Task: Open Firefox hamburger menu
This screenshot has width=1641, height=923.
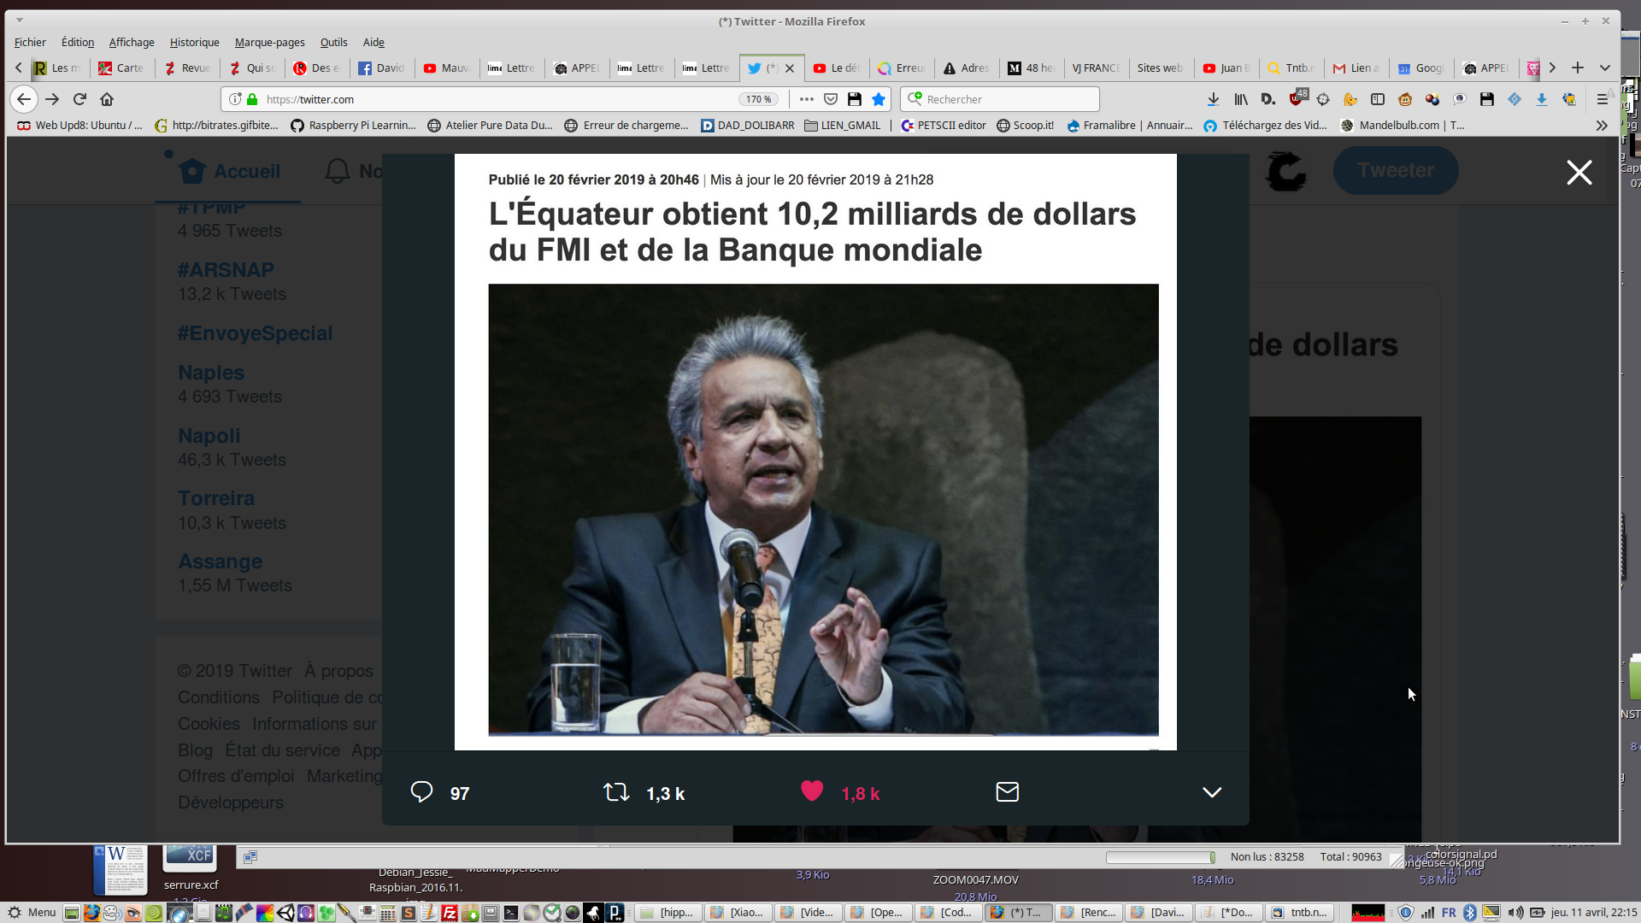Action: [1603, 99]
